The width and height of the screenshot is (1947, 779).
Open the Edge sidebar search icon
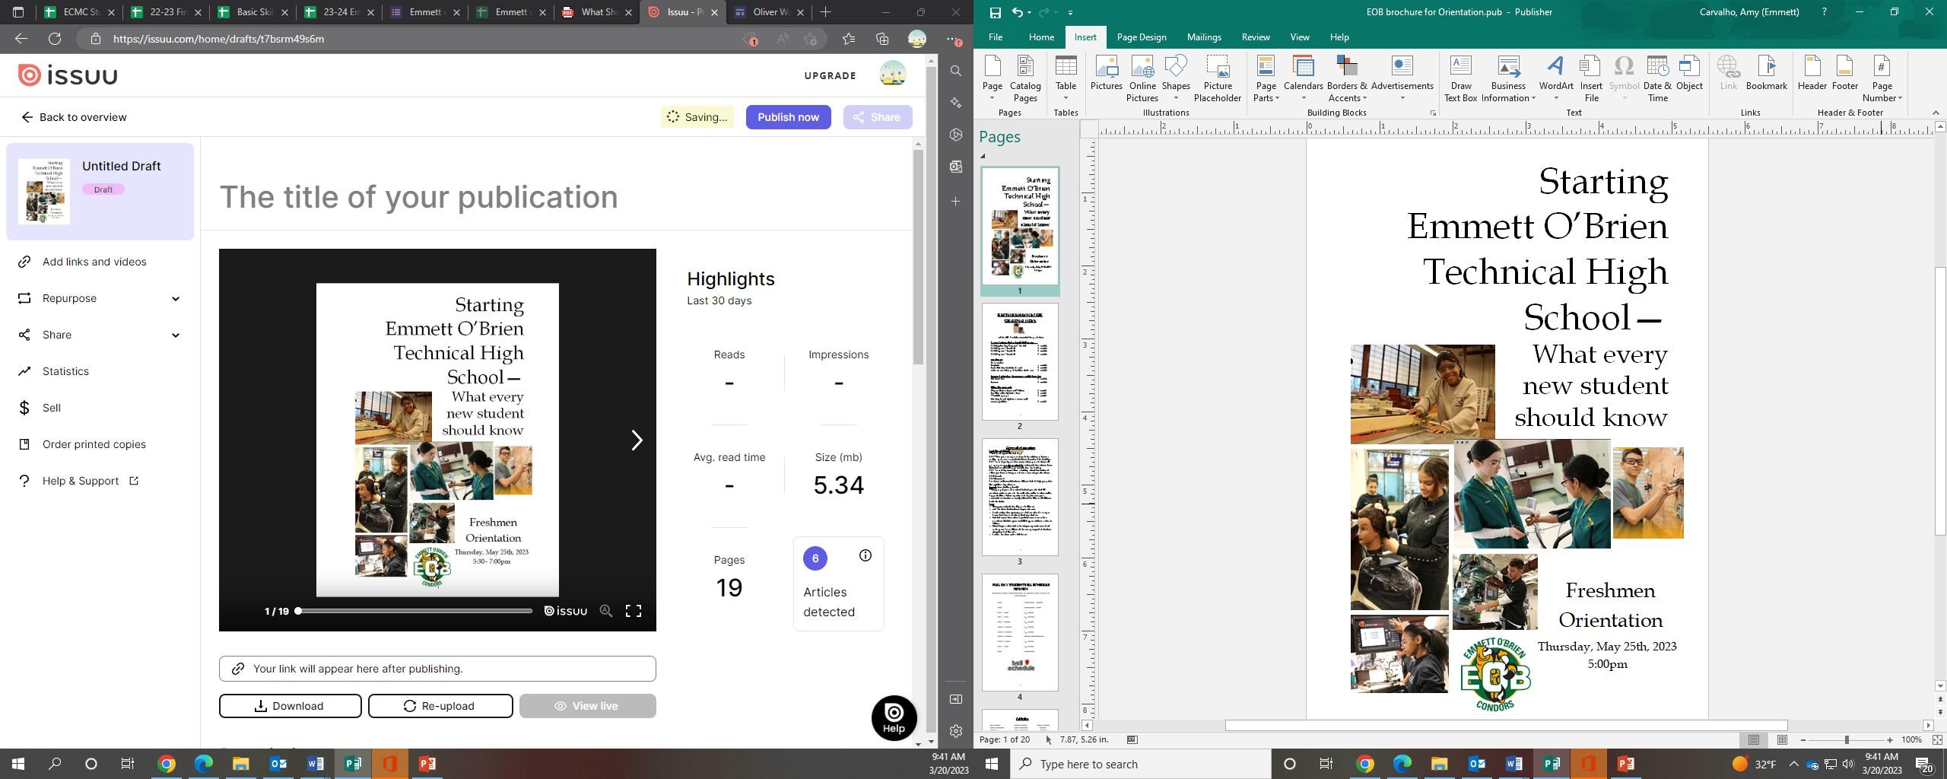(x=956, y=71)
